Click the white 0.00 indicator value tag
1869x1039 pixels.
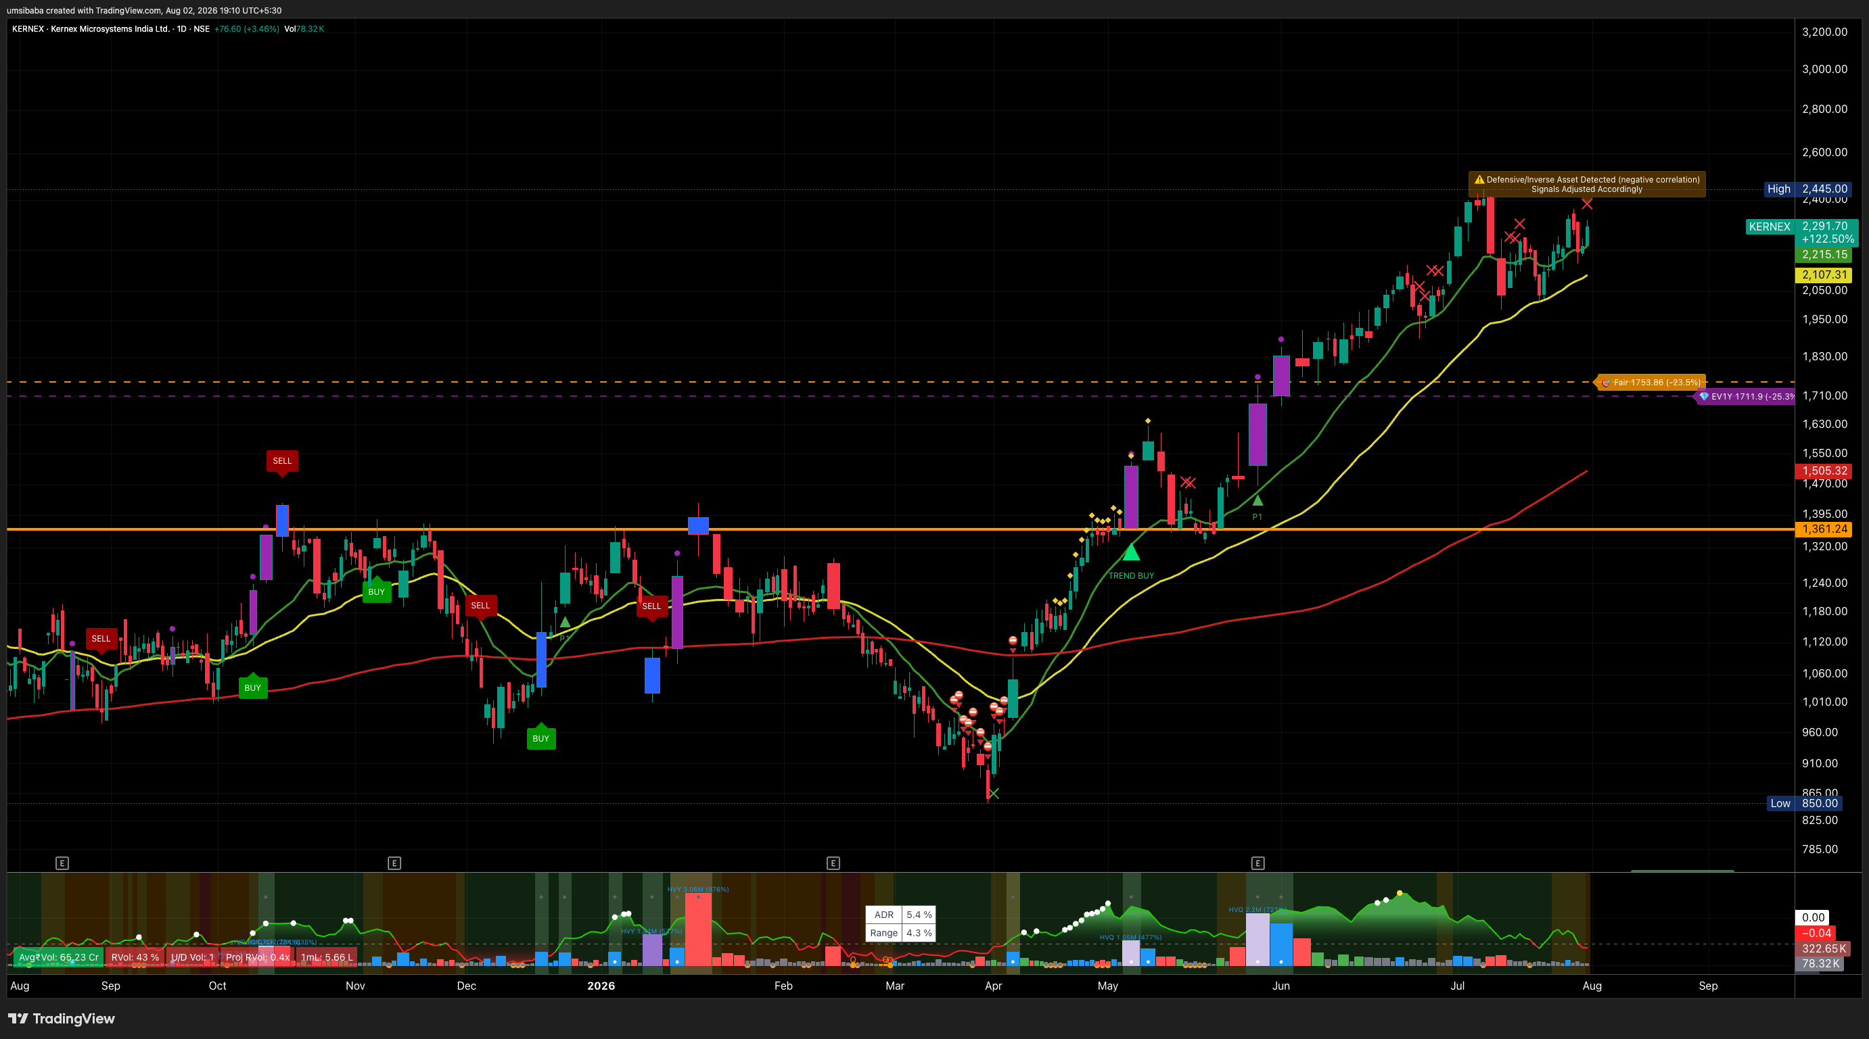[1812, 917]
